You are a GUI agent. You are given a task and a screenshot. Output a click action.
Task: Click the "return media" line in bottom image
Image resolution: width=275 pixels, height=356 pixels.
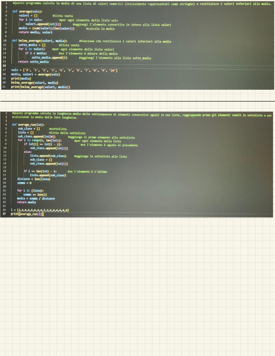click(x=26, y=202)
